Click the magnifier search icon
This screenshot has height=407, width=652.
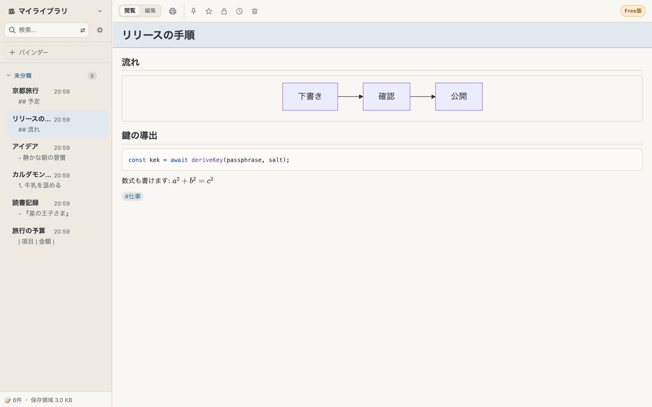[x=12, y=30]
